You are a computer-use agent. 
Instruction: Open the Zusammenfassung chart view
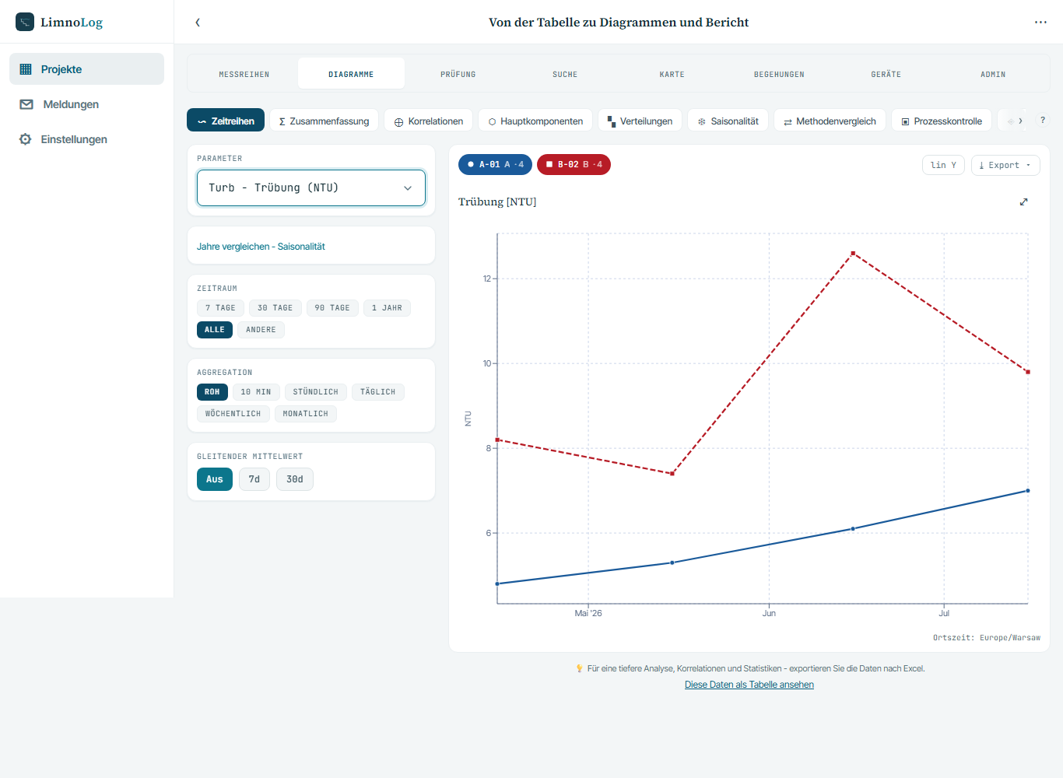pos(324,121)
